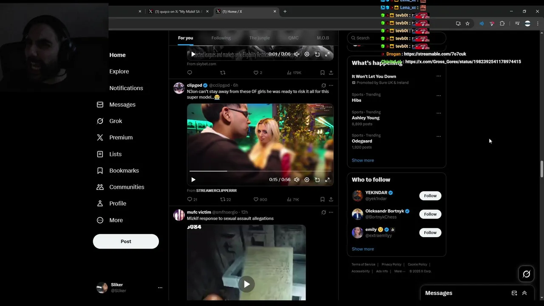Image resolution: width=544 pixels, height=306 pixels.
Task: Open Home in the X sidebar
Action: 117,55
